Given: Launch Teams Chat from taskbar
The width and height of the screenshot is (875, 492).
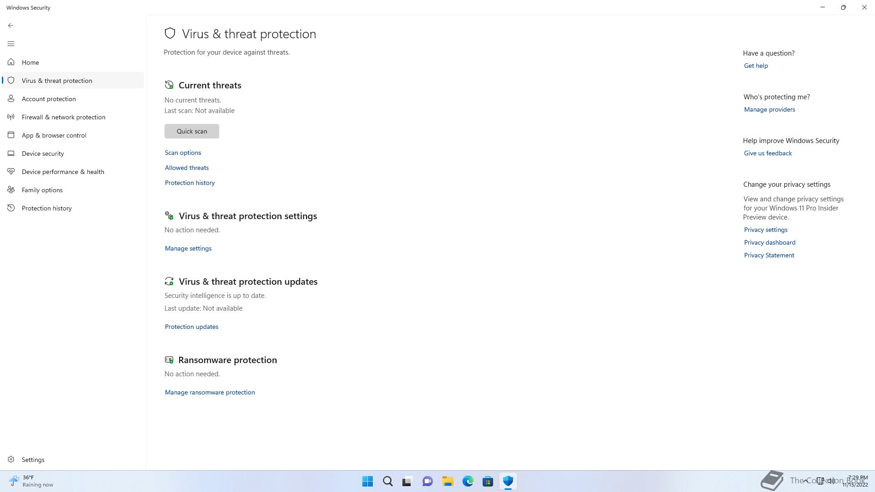Looking at the screenshot, I should [427, 481].
